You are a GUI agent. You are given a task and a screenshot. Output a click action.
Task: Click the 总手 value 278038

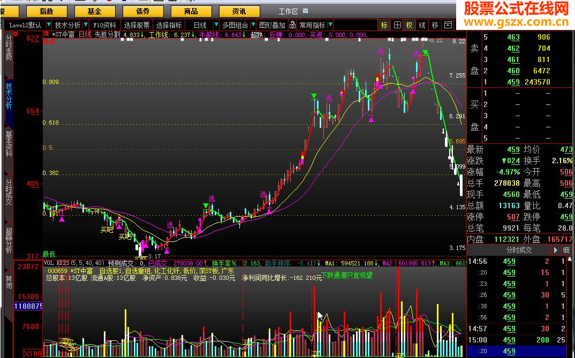507,183
